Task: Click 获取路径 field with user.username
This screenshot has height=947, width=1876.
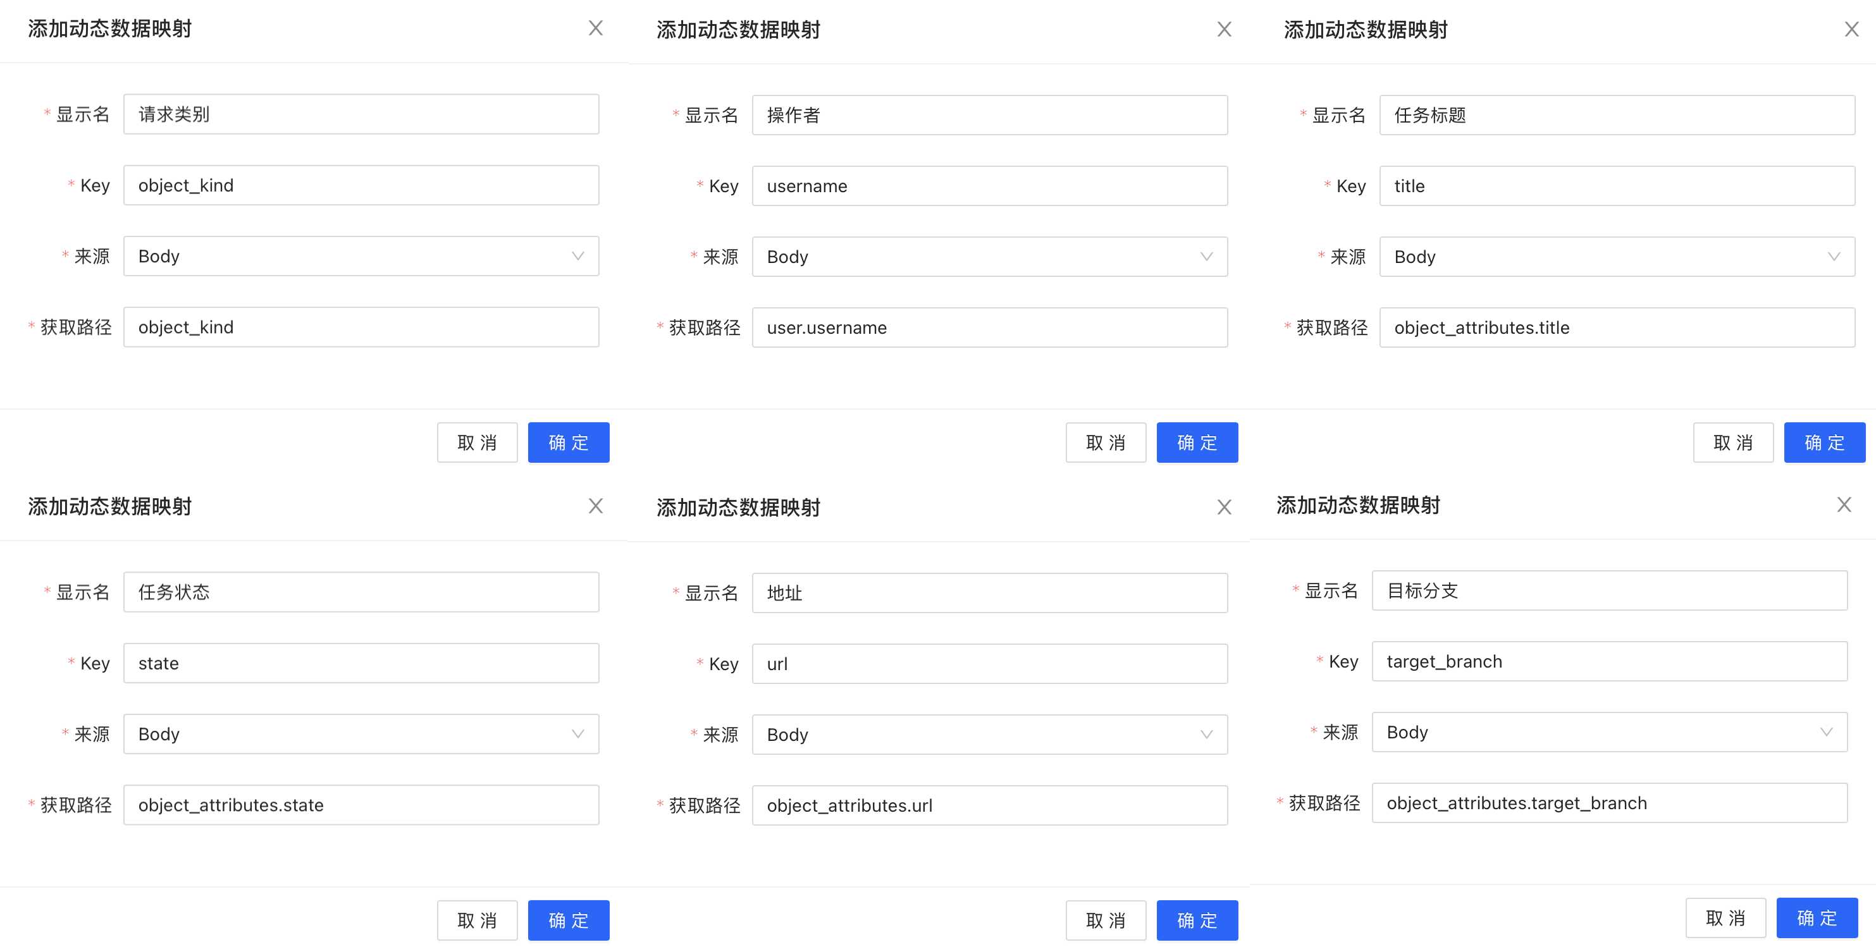Action: tap(990, 327)
